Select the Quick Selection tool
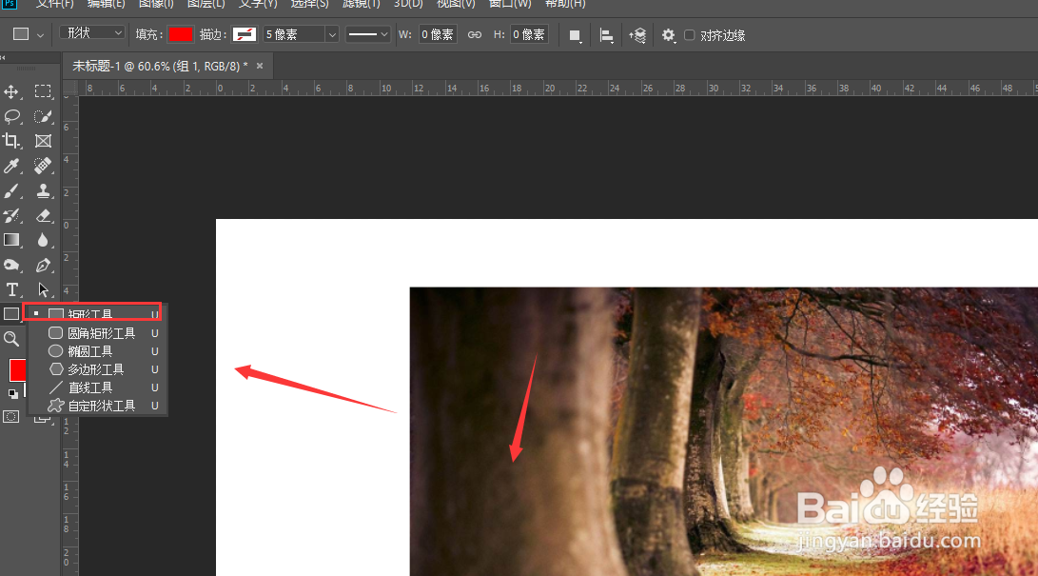Screen dimensions: 1038x576 [x=43, y=116]
